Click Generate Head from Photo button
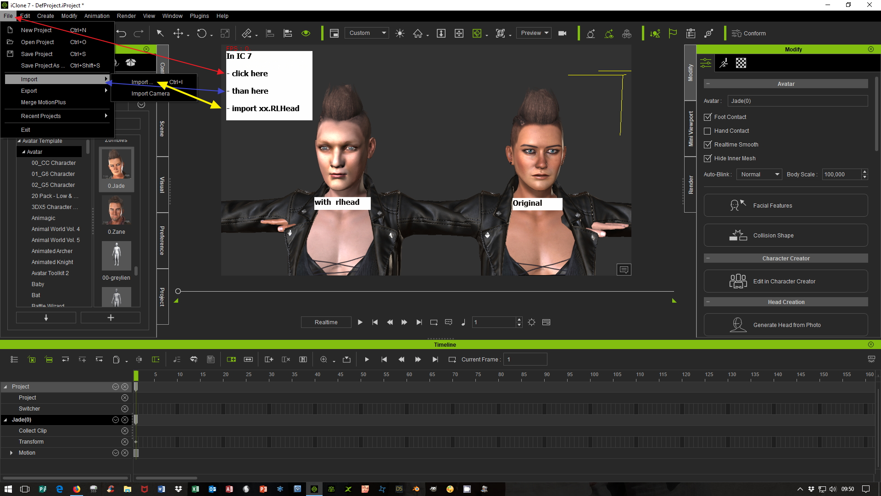Image resolution: width=881 pixels, height=496 pixels. coord(786,325)
